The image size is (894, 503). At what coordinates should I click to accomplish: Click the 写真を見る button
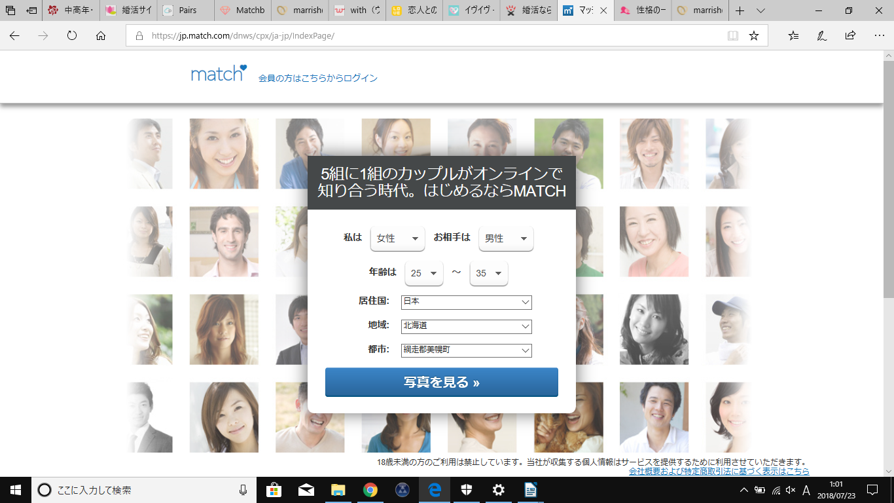coord(442,382)
